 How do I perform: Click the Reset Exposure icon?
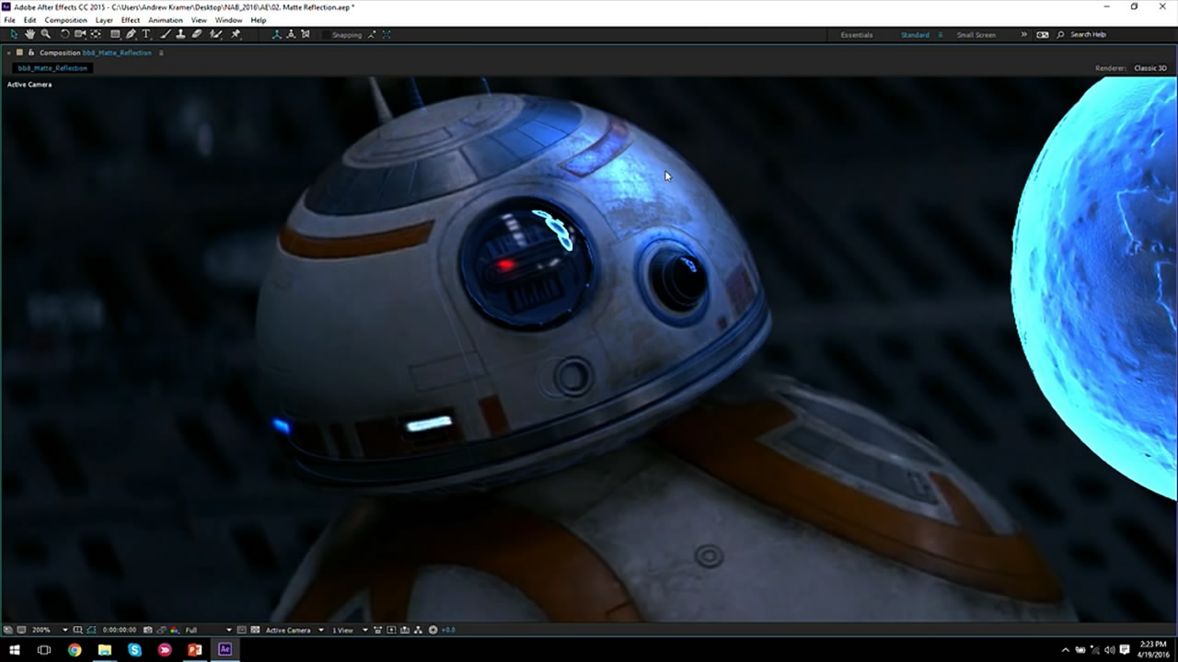433,630
